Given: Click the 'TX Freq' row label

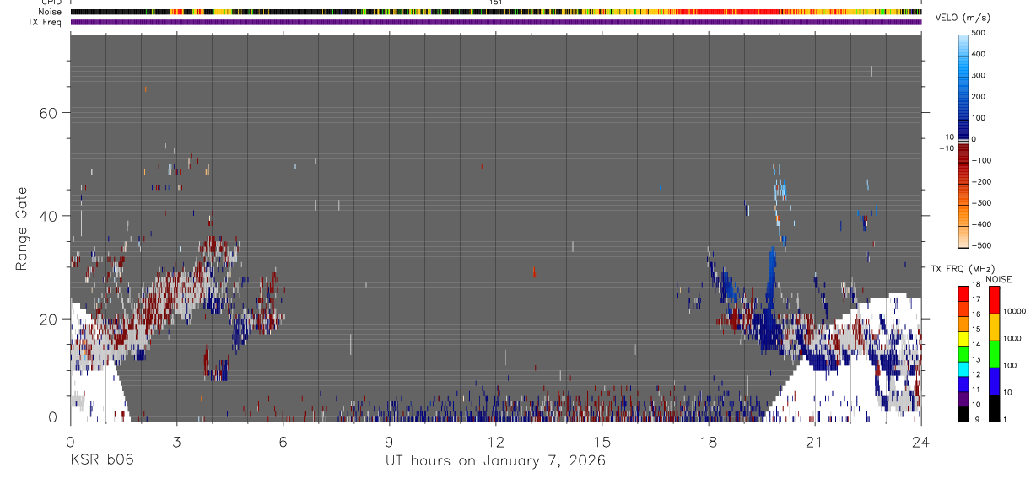Looking at the screenshot, I should point(45,22).
